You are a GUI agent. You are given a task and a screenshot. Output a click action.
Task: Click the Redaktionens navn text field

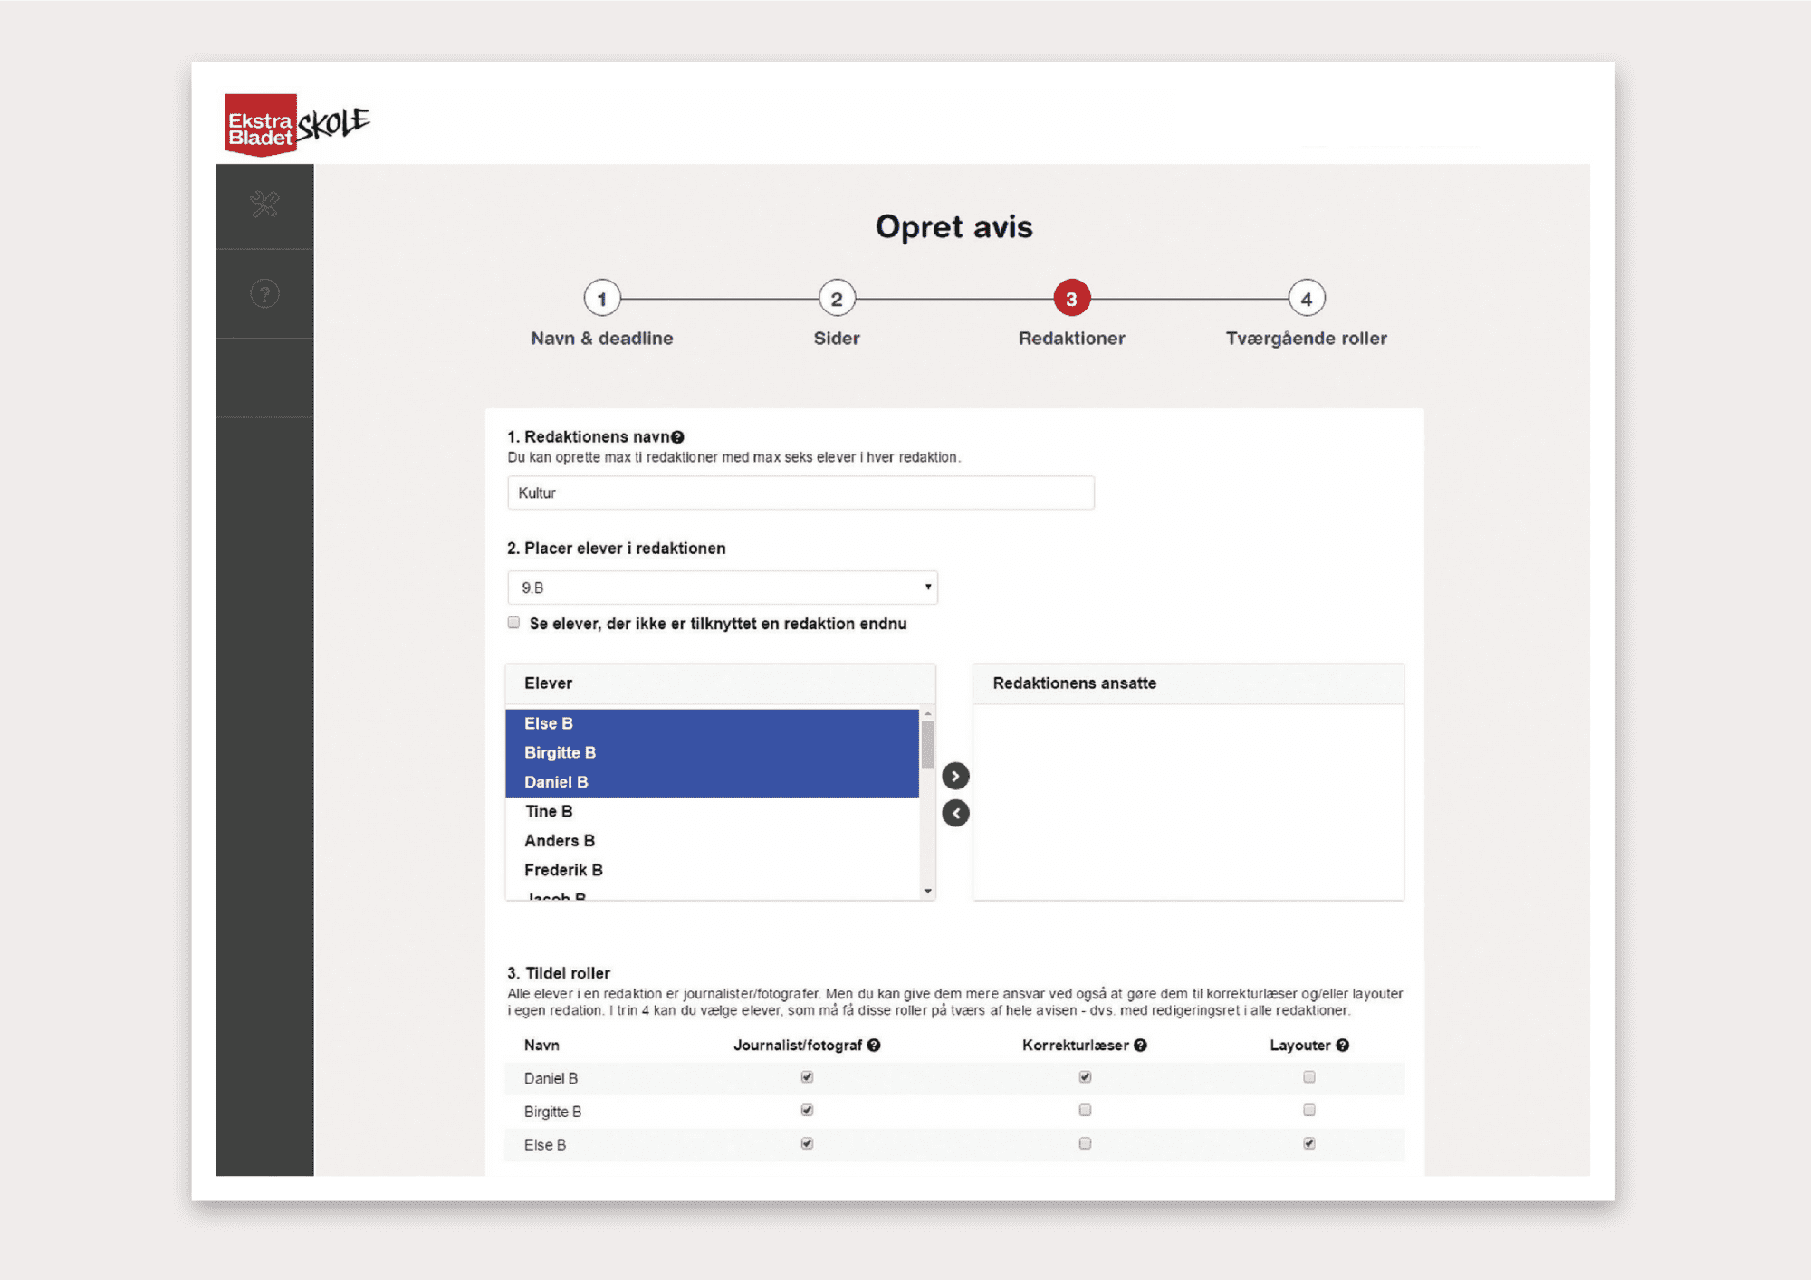(800, 493)
